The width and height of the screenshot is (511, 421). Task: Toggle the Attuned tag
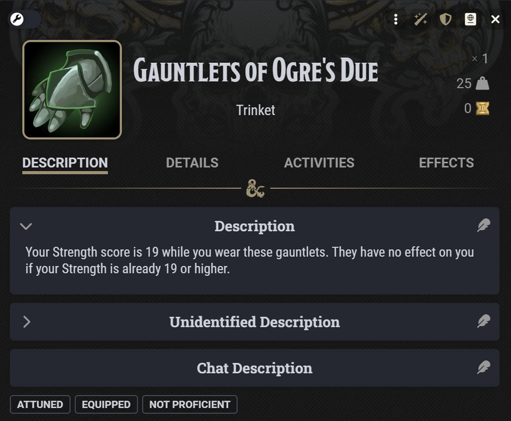(x=40, y=404)
